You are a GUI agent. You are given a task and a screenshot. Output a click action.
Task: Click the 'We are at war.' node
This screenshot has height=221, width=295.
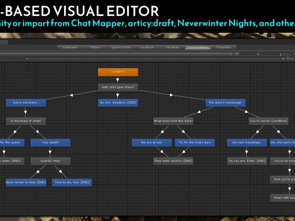click(x=152, y=143)
